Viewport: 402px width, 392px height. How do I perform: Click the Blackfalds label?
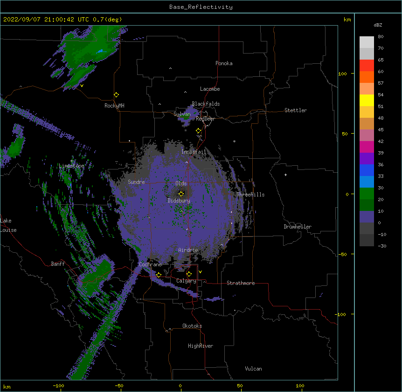pos(206,104)
